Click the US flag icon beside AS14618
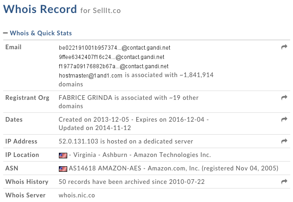 point(63,169)
